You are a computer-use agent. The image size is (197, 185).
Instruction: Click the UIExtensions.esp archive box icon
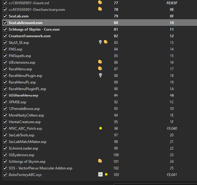[100, 62]
